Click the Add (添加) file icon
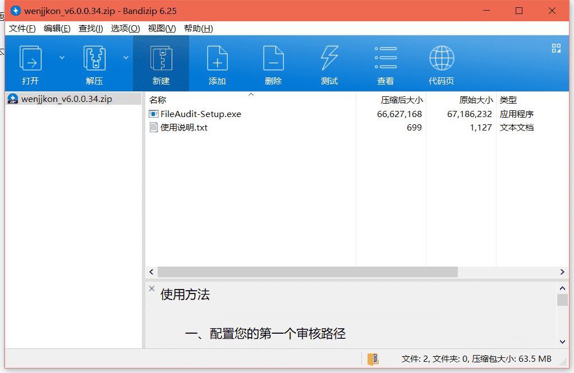Screen dimensions: 574x373 click(217, 58)
